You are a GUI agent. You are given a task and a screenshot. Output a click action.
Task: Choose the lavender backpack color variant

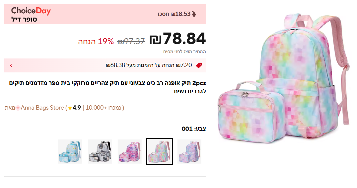click(189, 151)
